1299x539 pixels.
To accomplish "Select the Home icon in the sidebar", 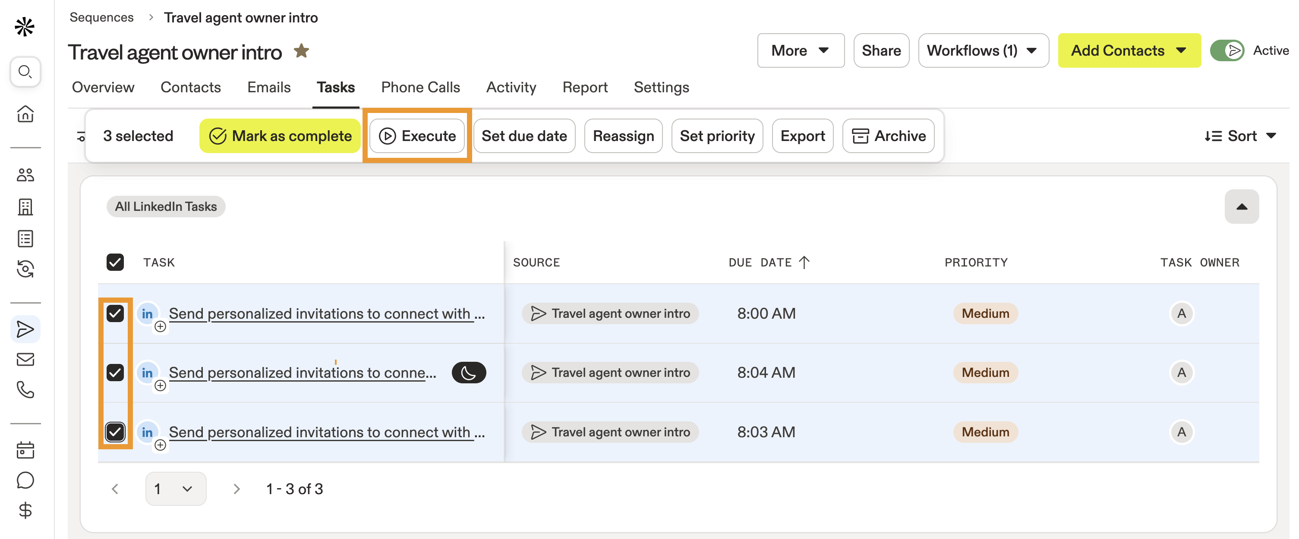I will pyautogui.click(x=25, y=114).
